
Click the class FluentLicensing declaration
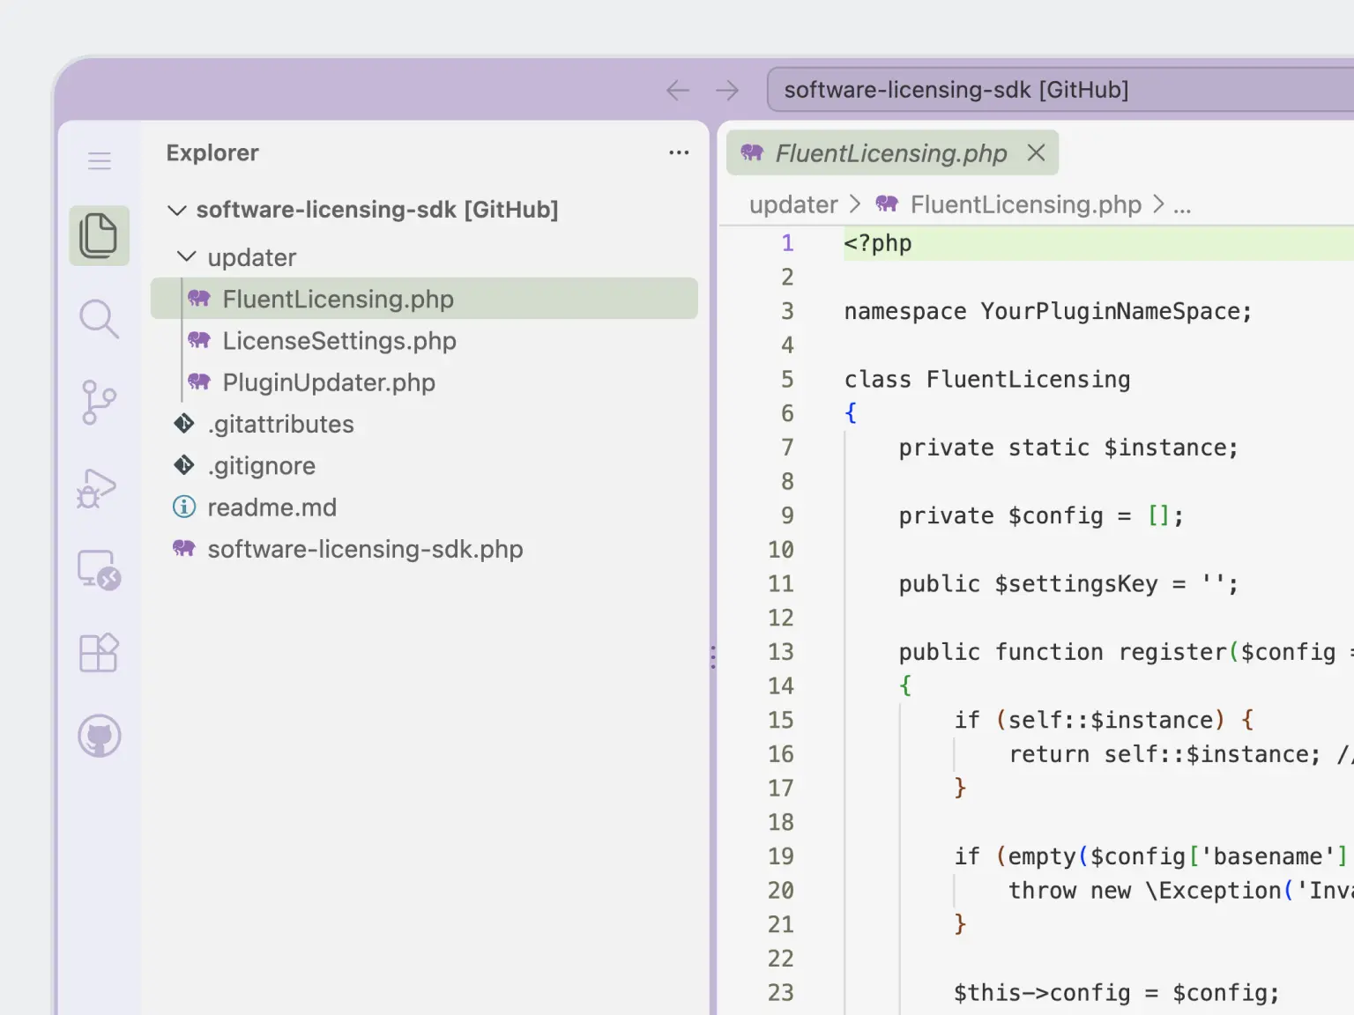(987, 380)
